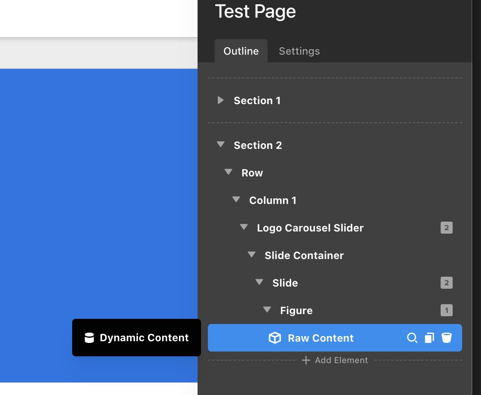Collapse the Slide Container arrow
481x395 pixels.
[252, 255]
